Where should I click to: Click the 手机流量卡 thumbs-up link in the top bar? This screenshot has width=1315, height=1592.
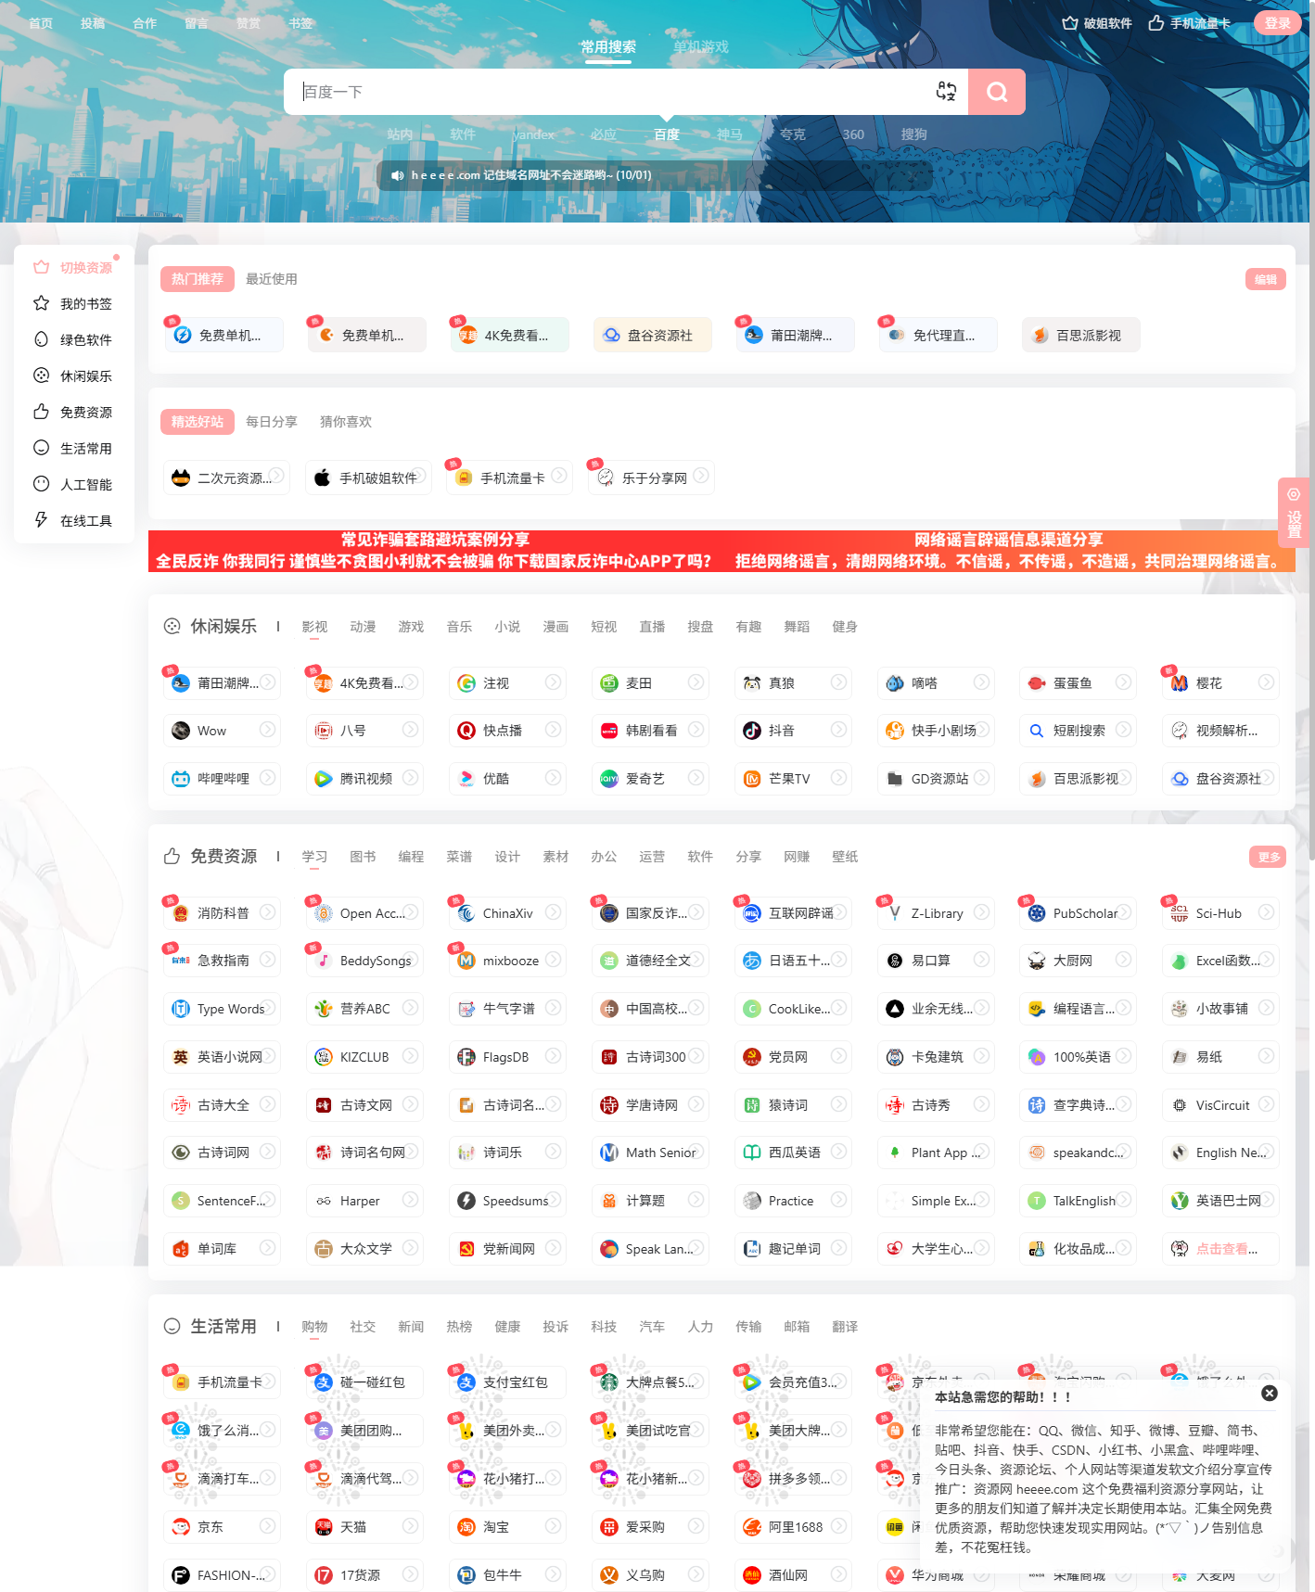[x=1190, y=23]
